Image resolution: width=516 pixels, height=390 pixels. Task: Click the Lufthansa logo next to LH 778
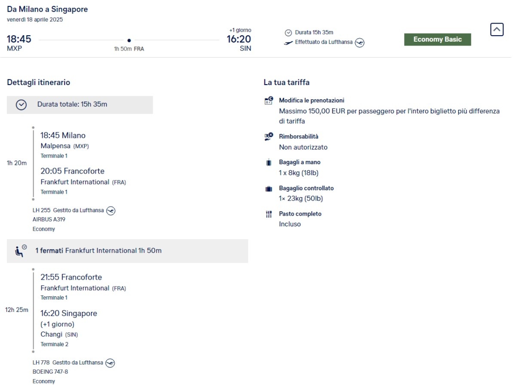coord(110,363)
